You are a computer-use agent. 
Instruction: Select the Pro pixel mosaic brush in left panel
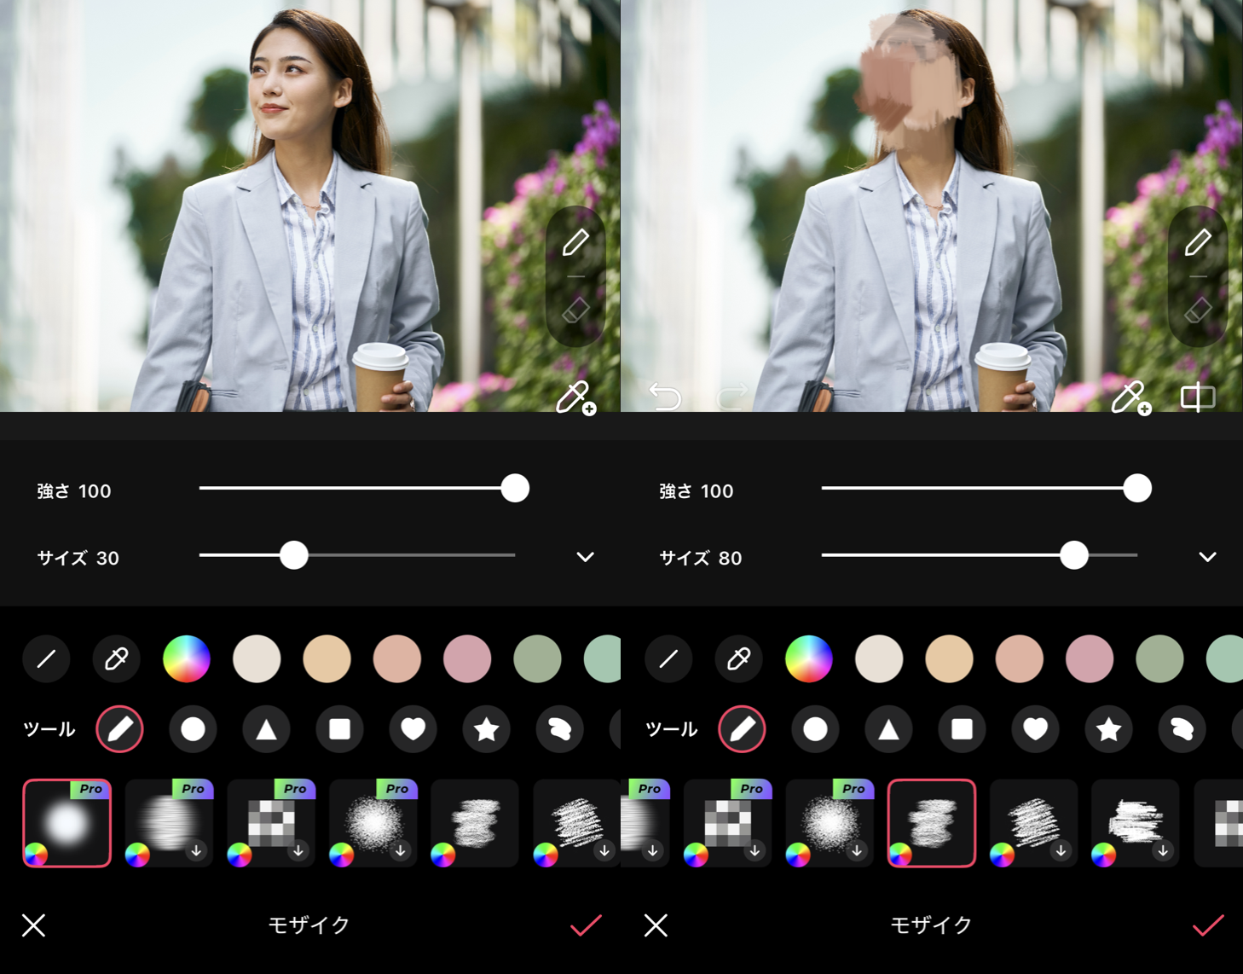pyautogui.click(x=271, y=823)
